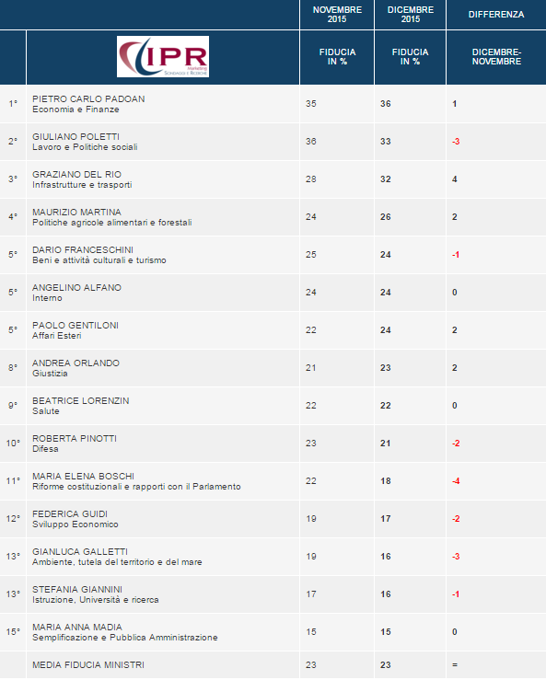Select the Dicembre 2015 column header
The width and height of the screenshot is (546, 680).
click(410, 15)
